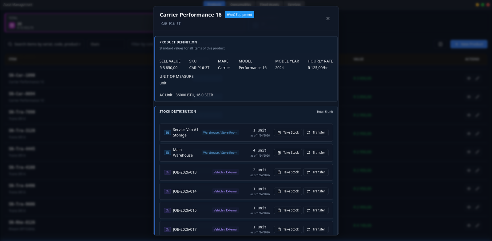Click the vehicle icon next to JOB-2026-017
This screenshot has height=241, width=492.
tap(167, 229)
